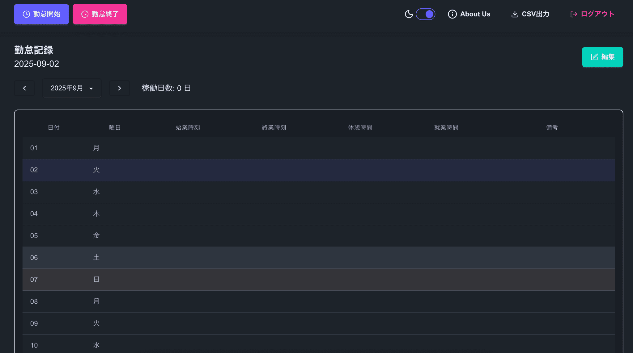
Task: Click the 編集 button to edit records
Action: point(602,57)
